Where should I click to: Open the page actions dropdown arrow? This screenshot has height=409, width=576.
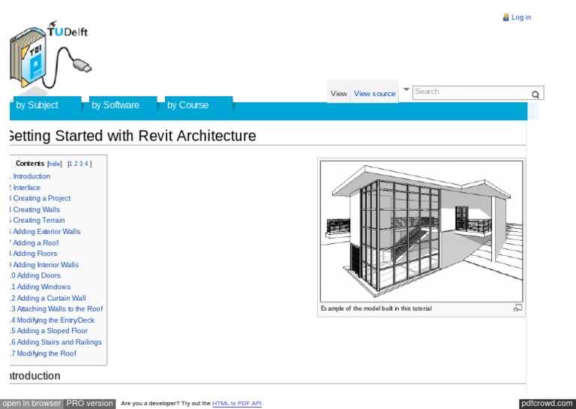406,89
